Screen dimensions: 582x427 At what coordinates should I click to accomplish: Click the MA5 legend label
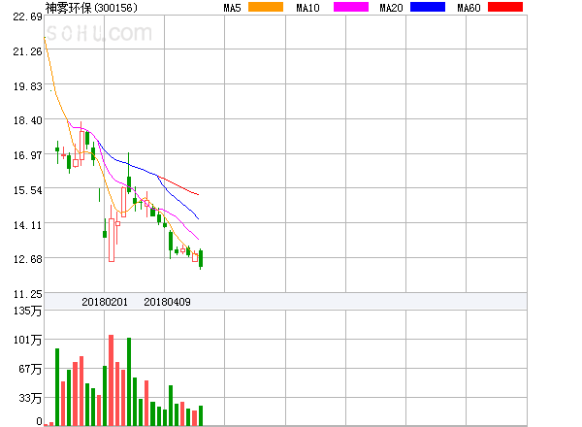pyautogui.click(x=233, y=8)
